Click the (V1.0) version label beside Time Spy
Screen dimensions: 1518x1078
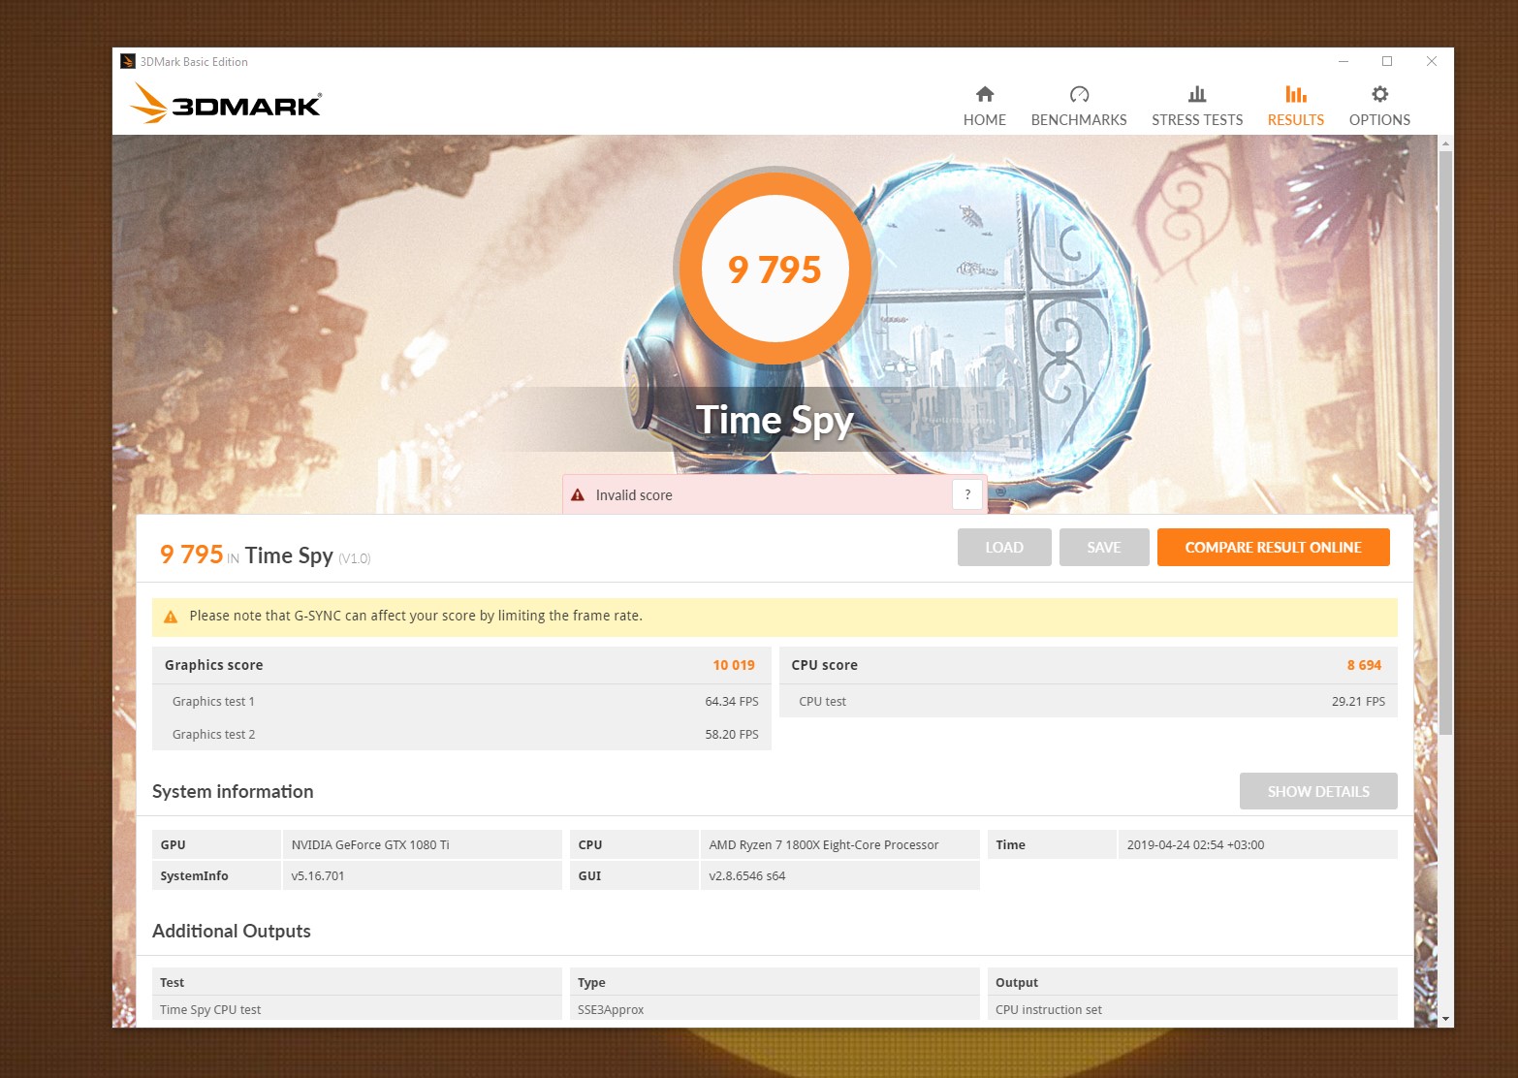(x=355, y=558)
